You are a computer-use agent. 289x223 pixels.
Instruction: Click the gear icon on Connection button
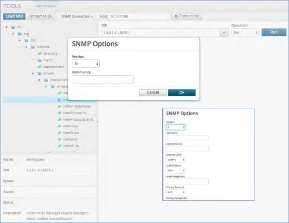point(175,16)
